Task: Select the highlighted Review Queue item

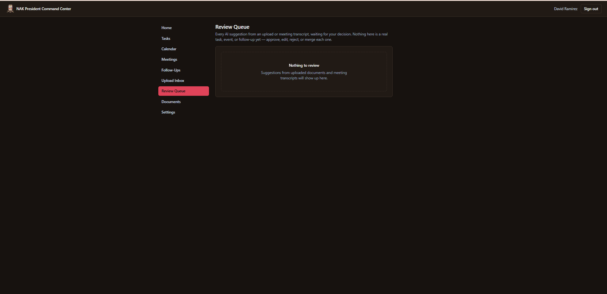Action: pyautogui.click(x=184, y=91)
